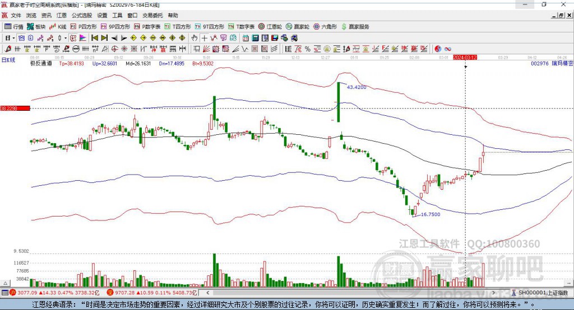Open the 文件 menu
Screen dimensions: 574x310
[16, 15]
